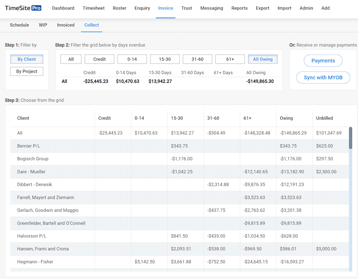This screenshot has height=279, width=358.
Task: Click Sync with MYOB button
Action: click(x=323, y=77)
